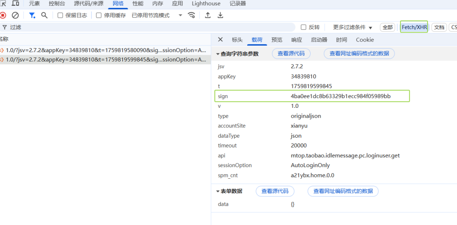Open the 已停用节流模式 throttling dropdown
Viewport: 457px width, 225px height.
(x=157, y=16)
